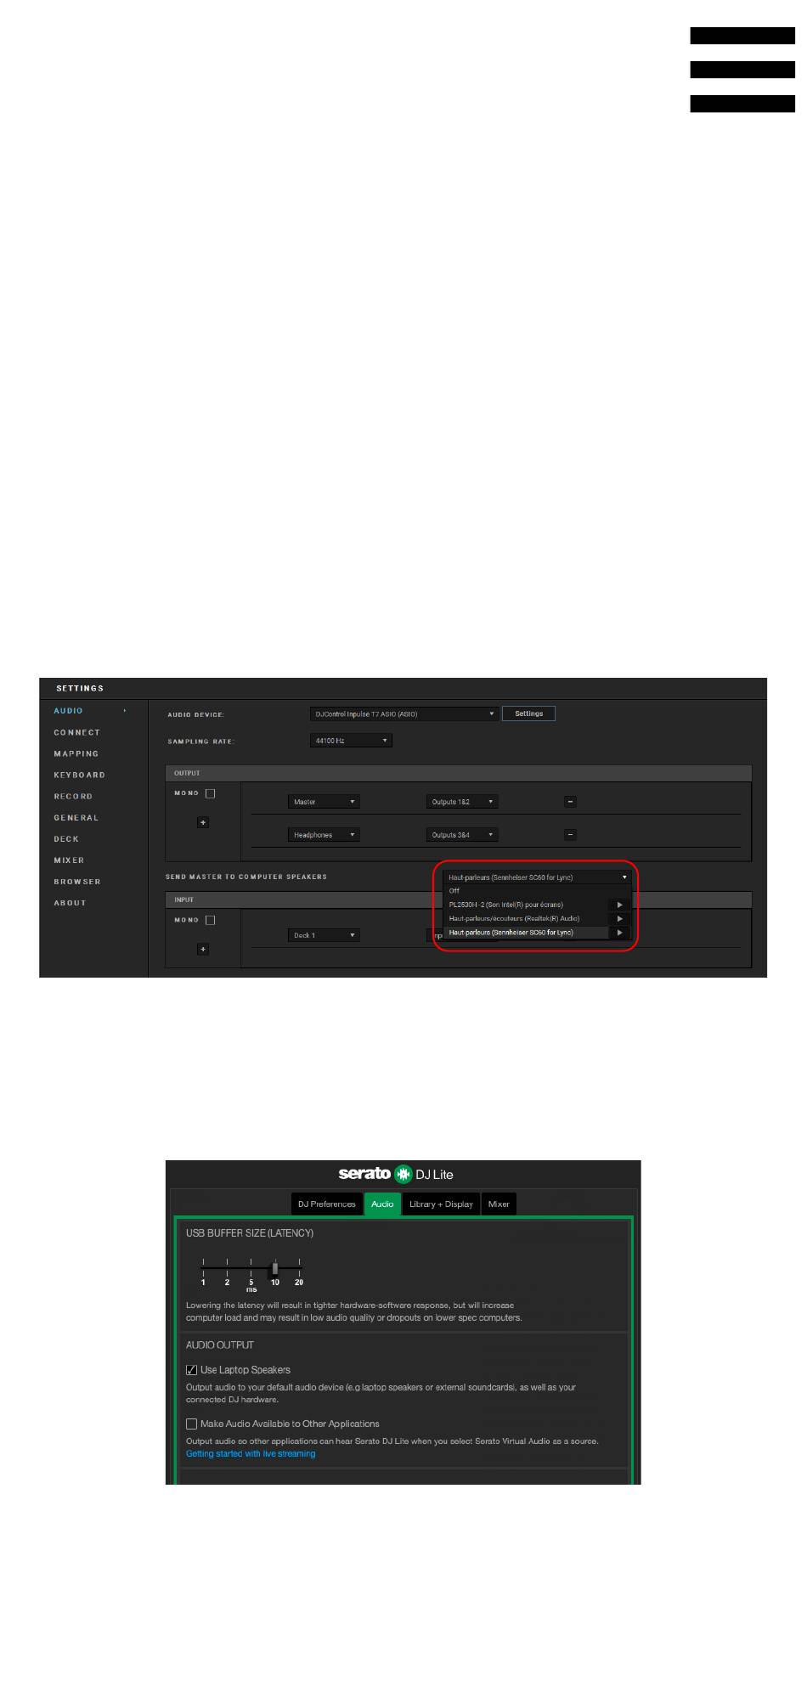Uncheck Use Laptop Speakers
This screenshot has height=1703, width=807.
click(192, 1370)
